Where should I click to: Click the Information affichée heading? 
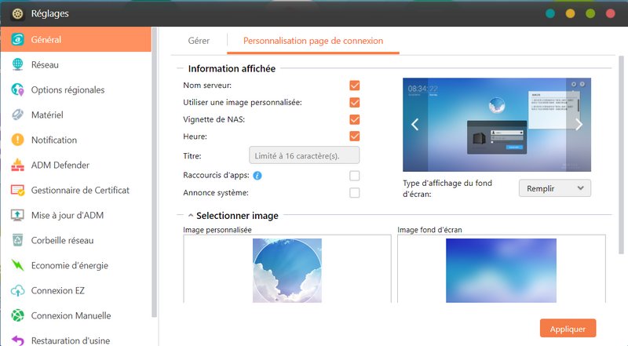[232, 68]
